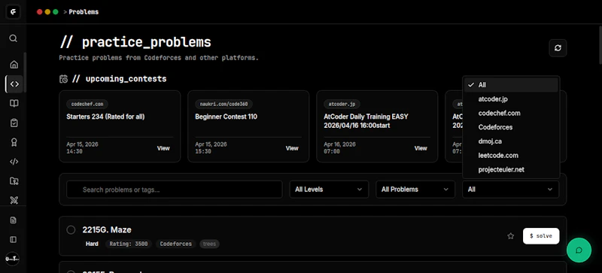Screen dimensions: 602x273
Task: Focus the Search problems or tags field
Action: pos(175,190)
